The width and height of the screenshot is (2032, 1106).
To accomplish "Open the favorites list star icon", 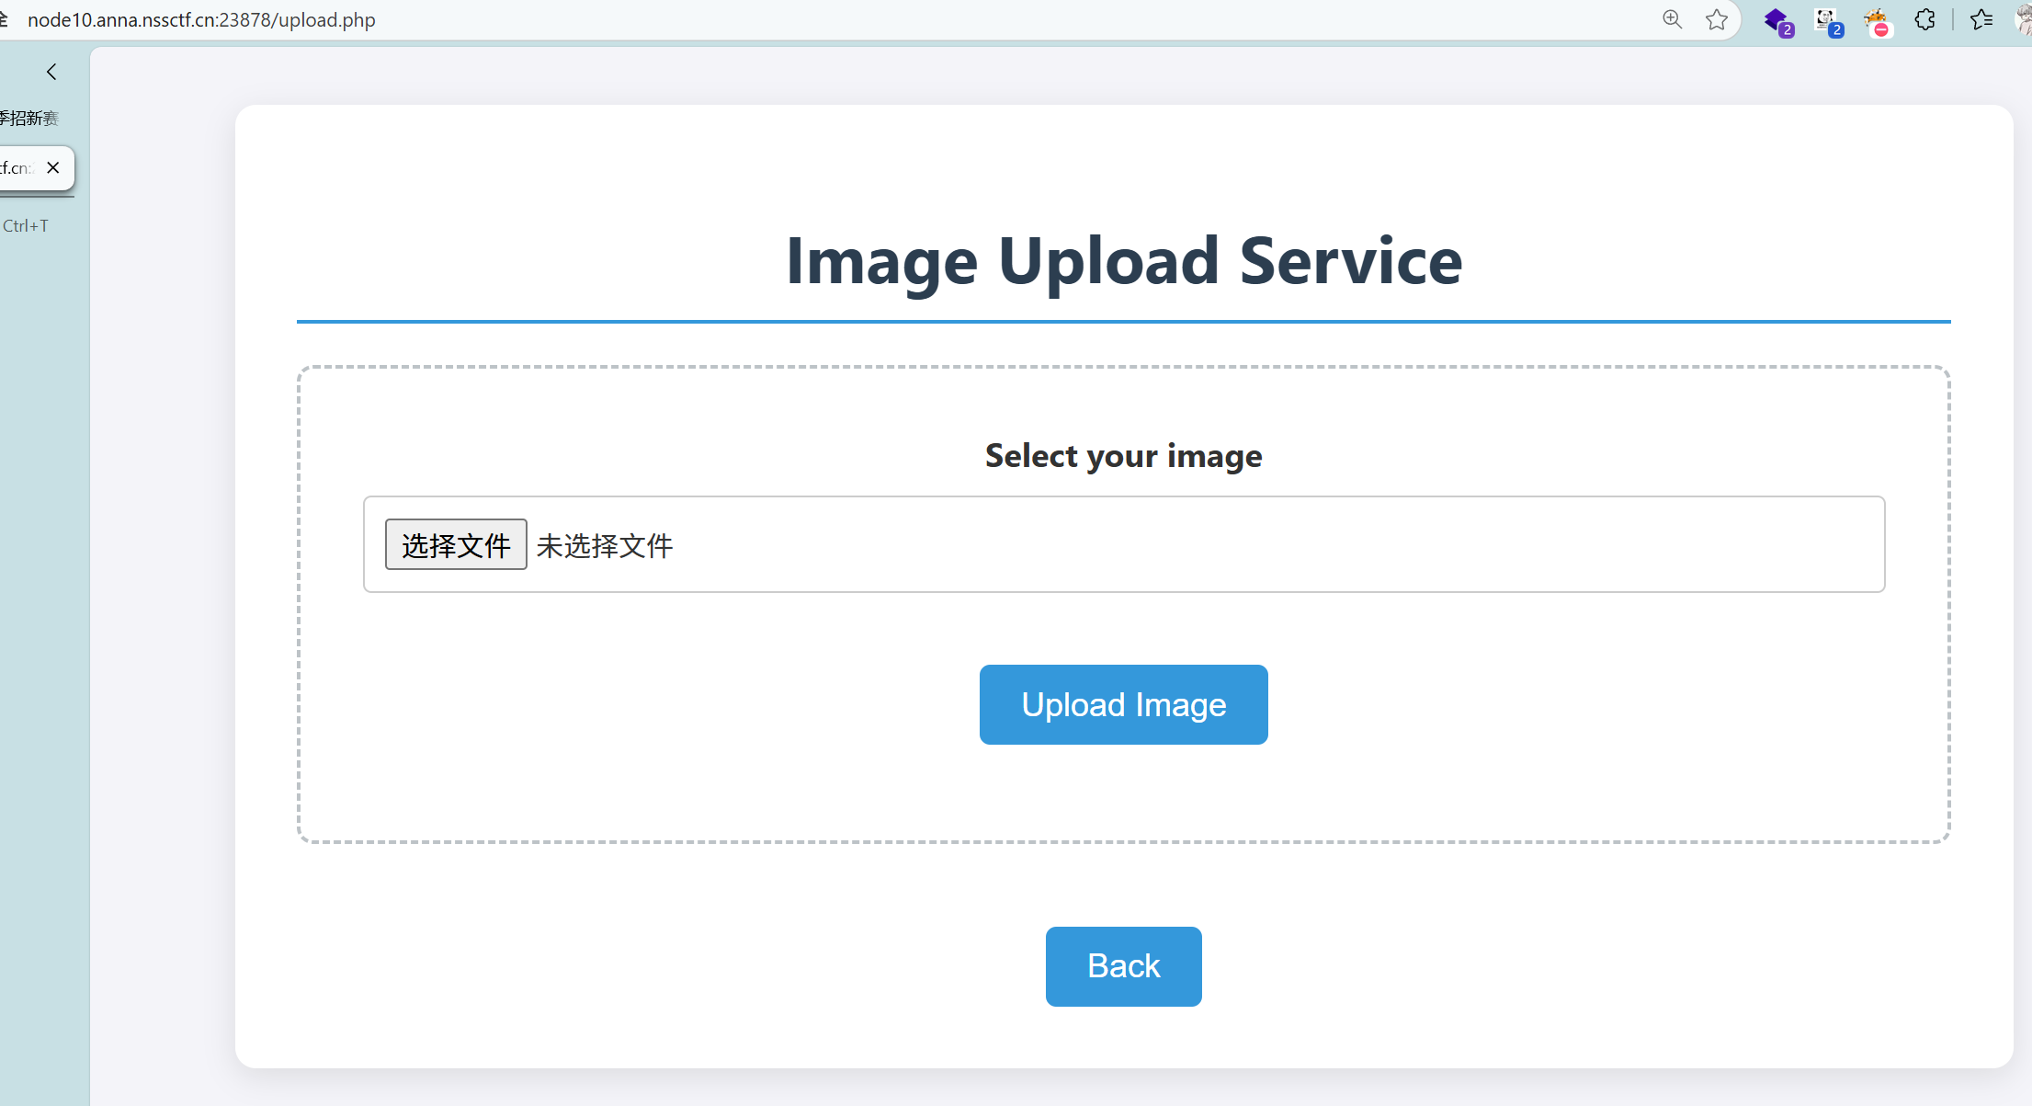I will (1981, 19).
